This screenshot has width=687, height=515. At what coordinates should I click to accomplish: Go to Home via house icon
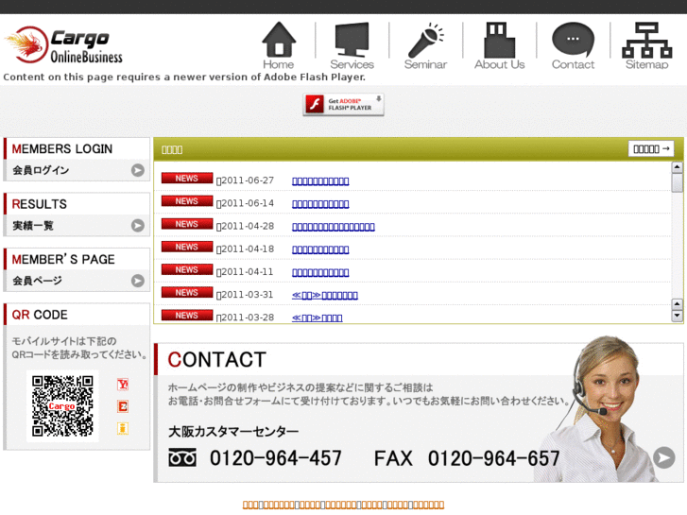[279, 45]
